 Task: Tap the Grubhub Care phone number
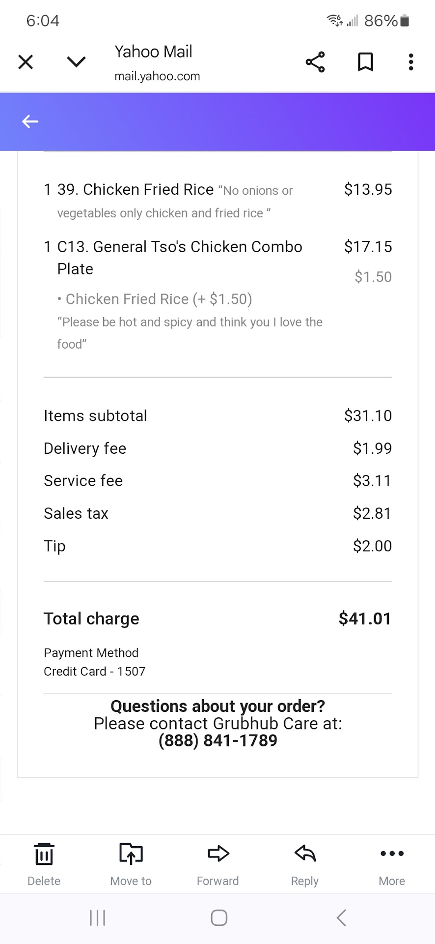click(217, 740)
